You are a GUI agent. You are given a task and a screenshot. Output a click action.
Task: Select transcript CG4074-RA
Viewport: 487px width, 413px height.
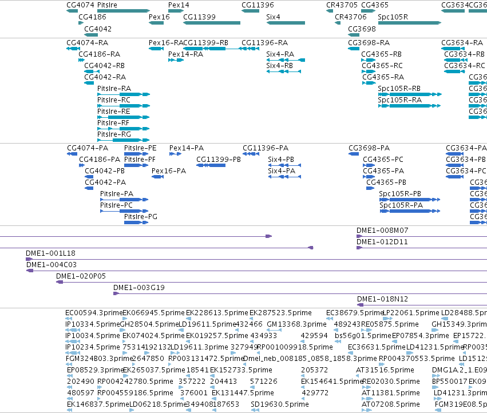(x=88, y=42)
